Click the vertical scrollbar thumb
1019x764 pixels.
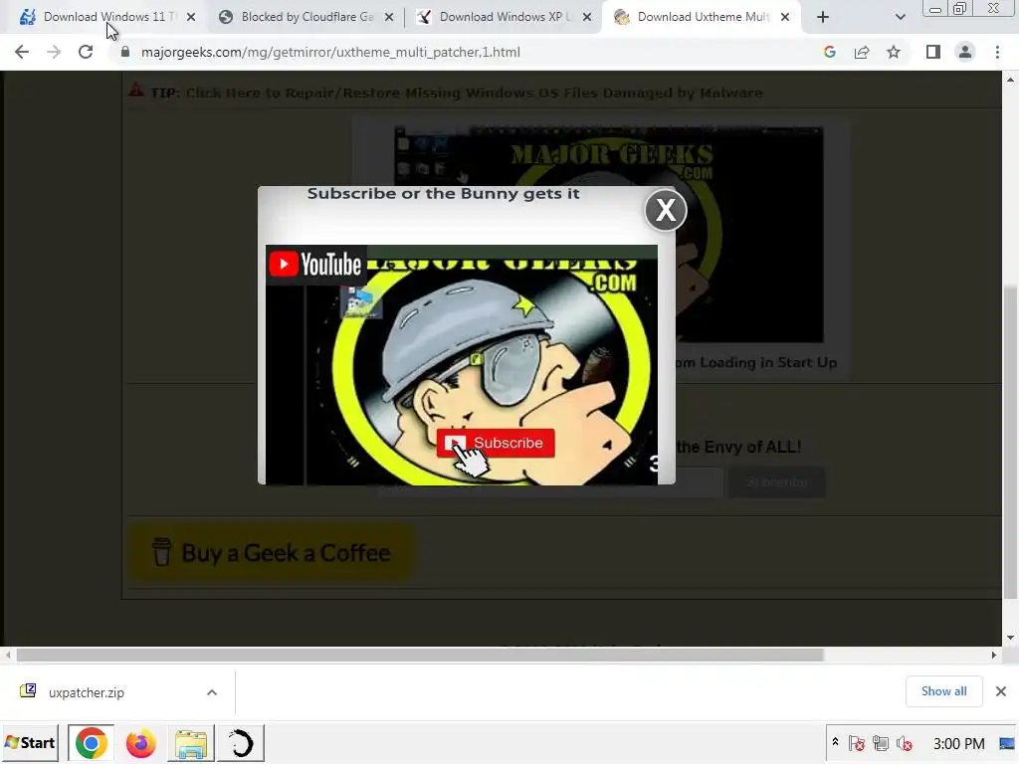(x=1011, y=442)
